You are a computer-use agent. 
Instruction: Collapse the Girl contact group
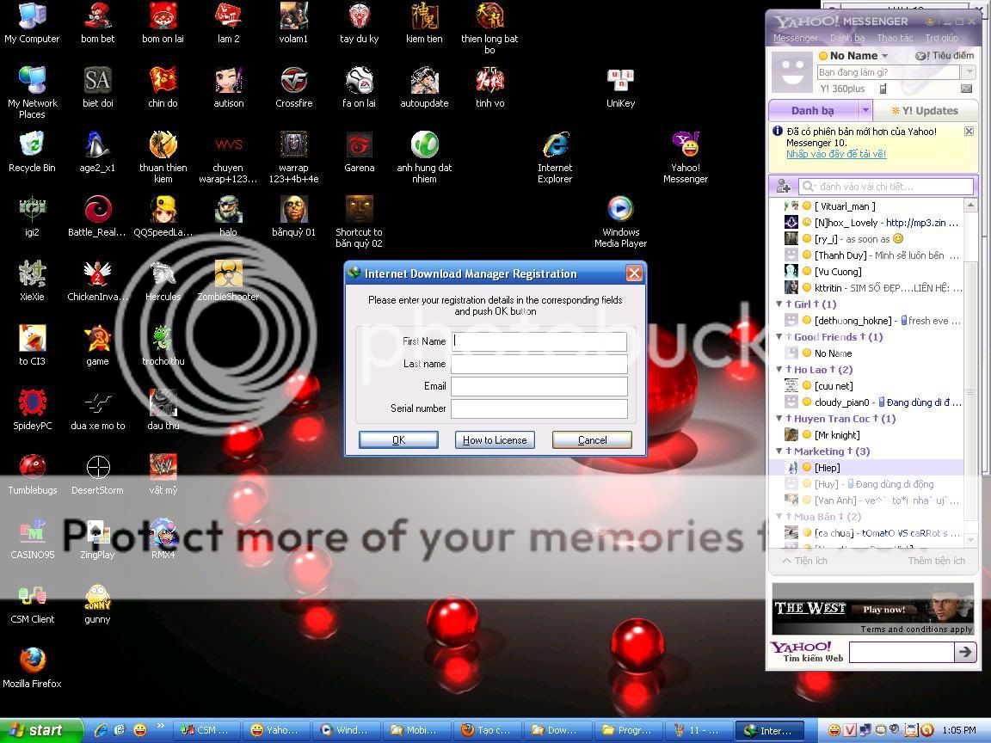pyautogui.click(x=779, y=304)
